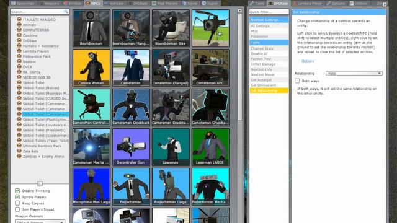Screen dimensions: 397x223
Task: Toggle the Ignore Players checkbox
Action: point(17,197)
